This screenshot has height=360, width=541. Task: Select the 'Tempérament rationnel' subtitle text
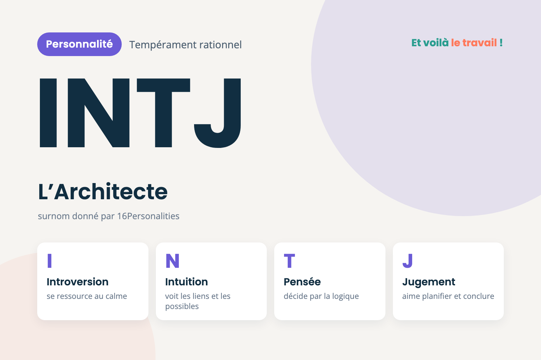(x=185, y=45)
